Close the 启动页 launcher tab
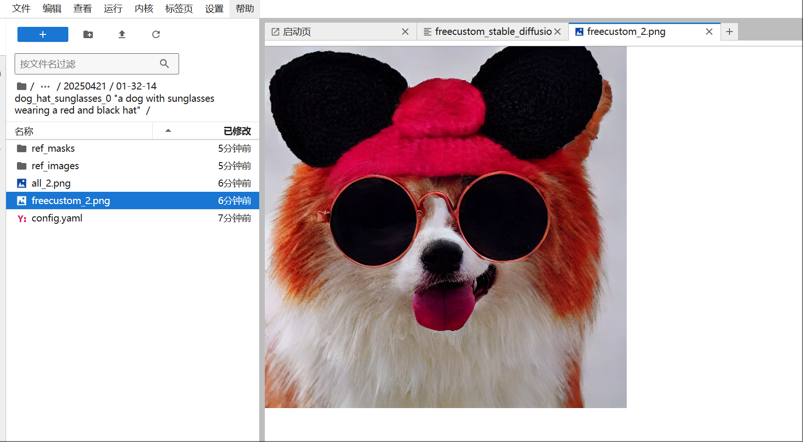The image size is (803, 442). (405, 32)
